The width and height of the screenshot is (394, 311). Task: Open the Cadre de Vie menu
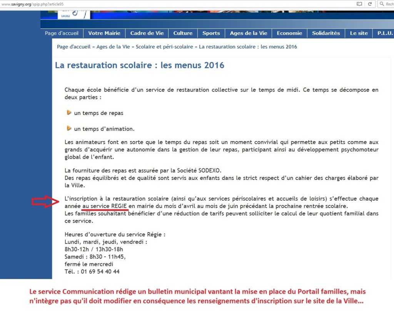pos(147,33)
